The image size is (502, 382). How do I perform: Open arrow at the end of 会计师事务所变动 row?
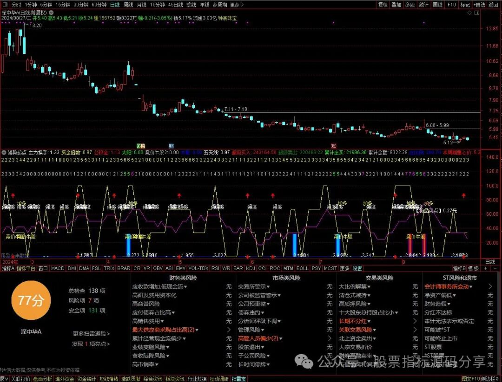[x=490, y=287]
